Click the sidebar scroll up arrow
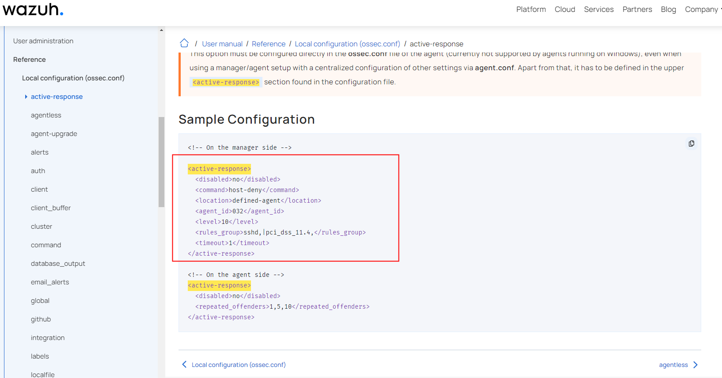This screenshot has height=378, width=722. (x=161, y=30)
